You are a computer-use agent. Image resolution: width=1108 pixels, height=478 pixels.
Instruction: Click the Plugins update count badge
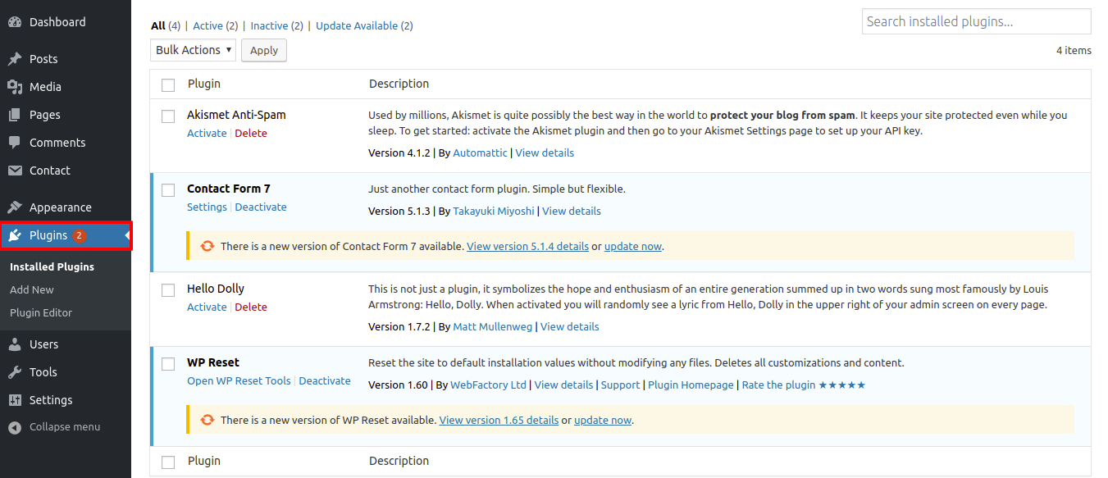(79, 235)
